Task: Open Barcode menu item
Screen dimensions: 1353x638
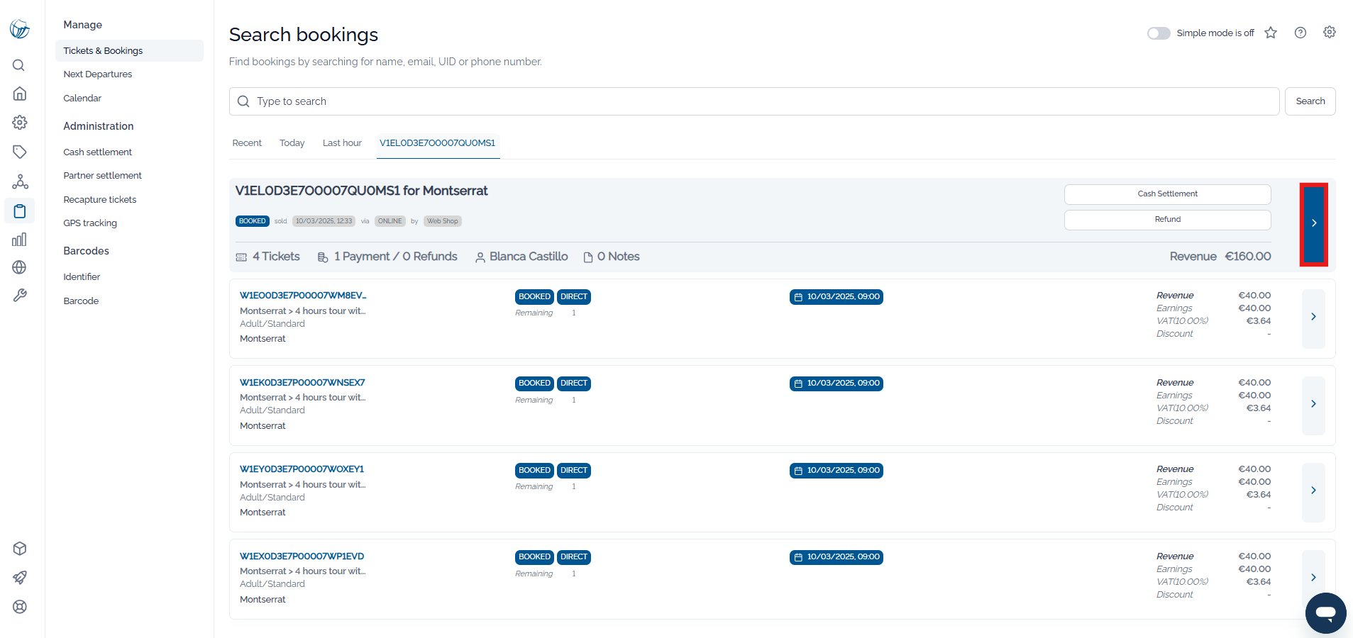Action: [x=81, y=301]
